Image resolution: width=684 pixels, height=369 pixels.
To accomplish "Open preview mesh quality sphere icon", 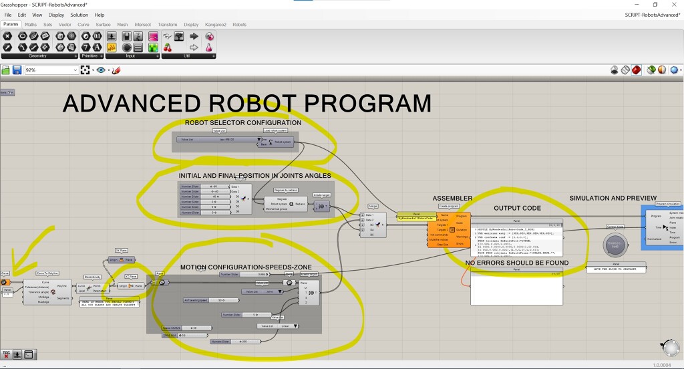I will click(x=675, y=70).
